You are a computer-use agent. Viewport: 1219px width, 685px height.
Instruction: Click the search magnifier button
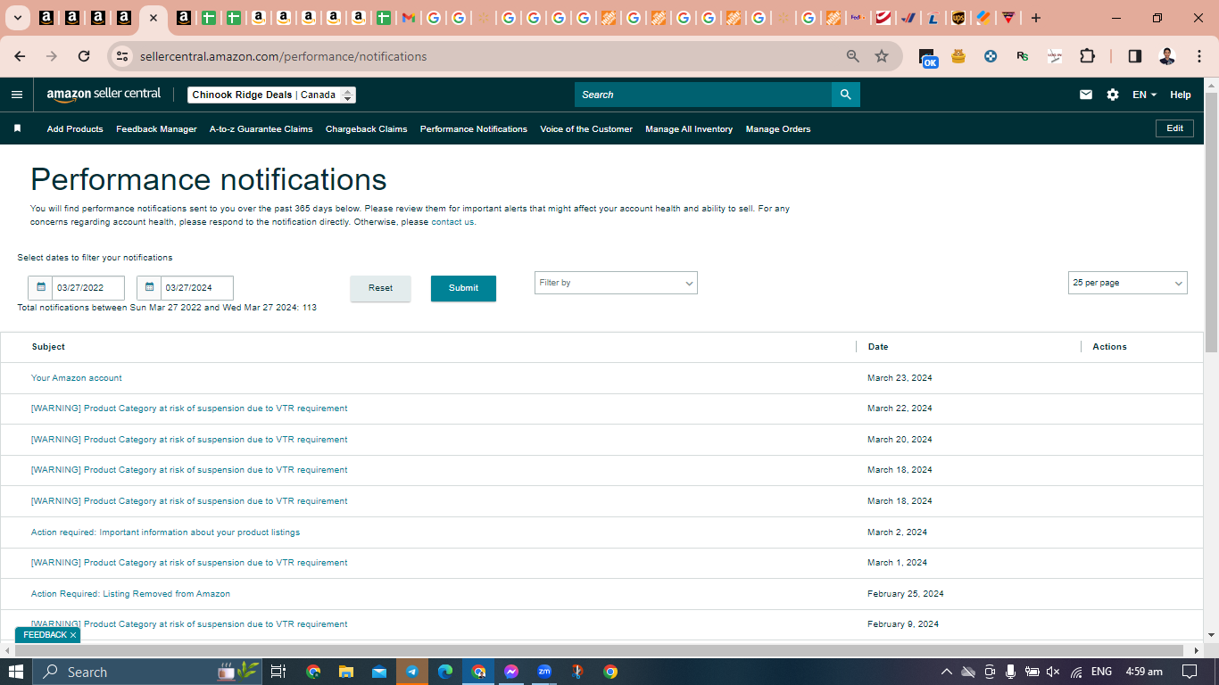pos(846,95)
